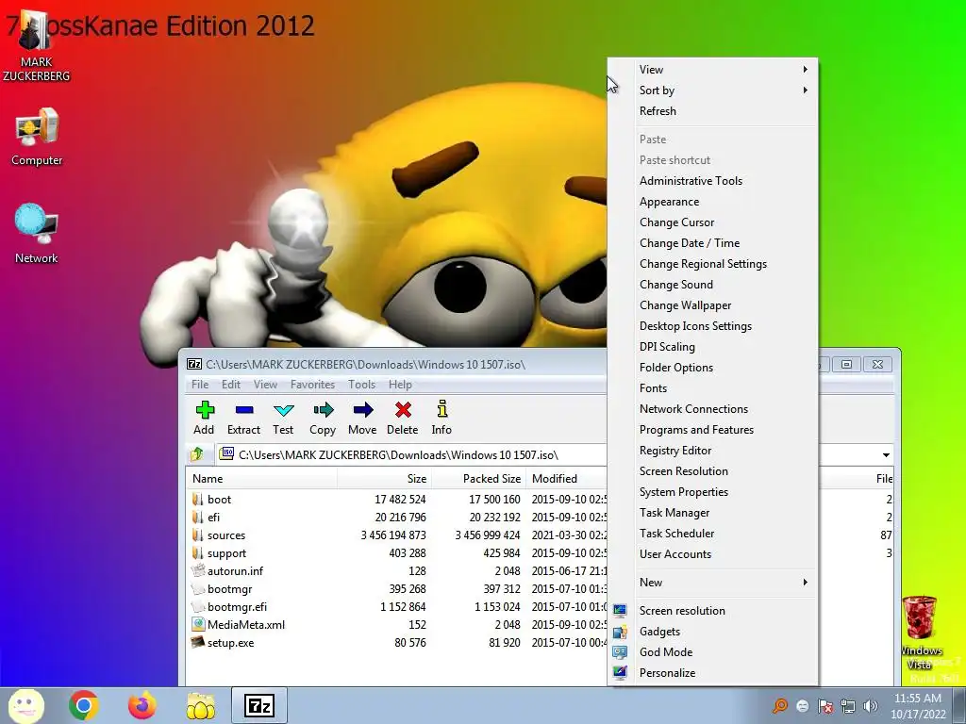Open the View menu in 7-Zip

[x=265, y=385]
